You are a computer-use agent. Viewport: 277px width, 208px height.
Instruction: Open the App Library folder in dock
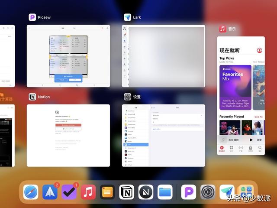coord(246,192)
